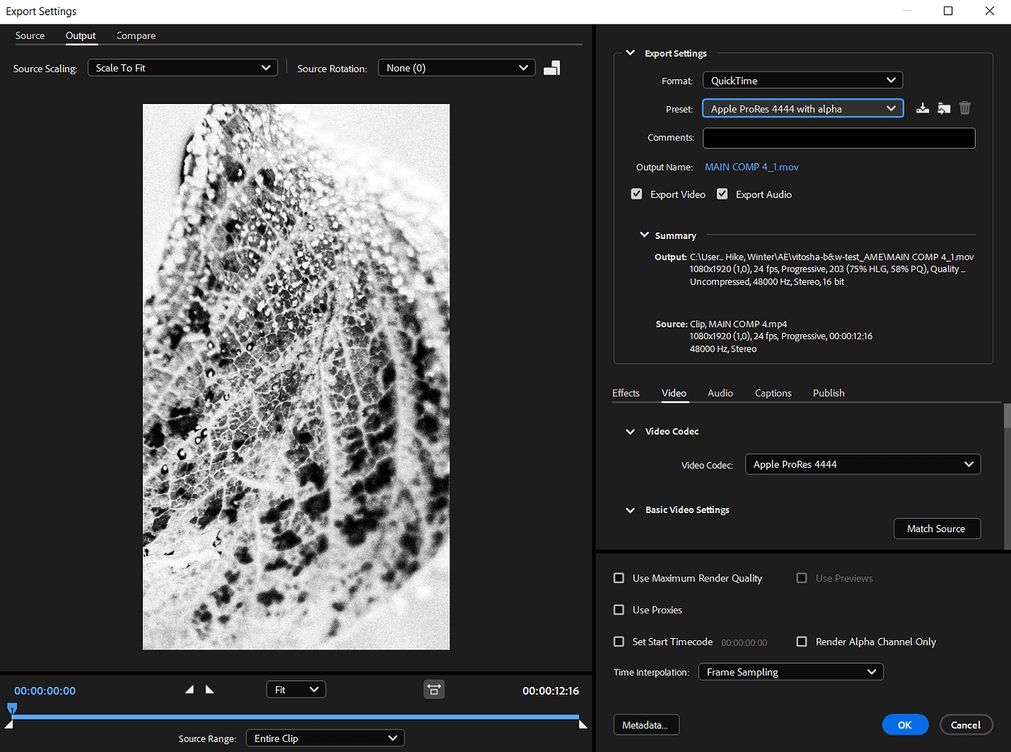Open the Video Codec dropdown

[x=862, y=465]
